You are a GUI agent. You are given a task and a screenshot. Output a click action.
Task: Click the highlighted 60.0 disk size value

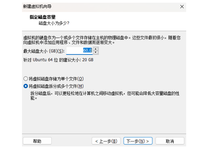87,50
